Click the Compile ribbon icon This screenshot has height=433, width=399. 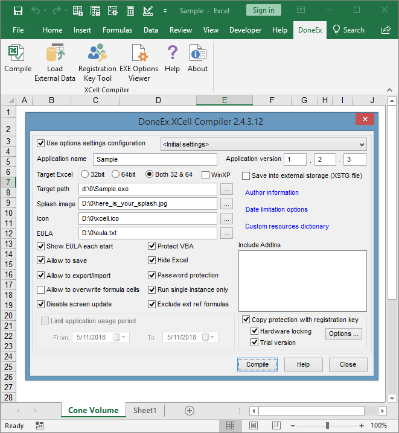pos(16,52)
